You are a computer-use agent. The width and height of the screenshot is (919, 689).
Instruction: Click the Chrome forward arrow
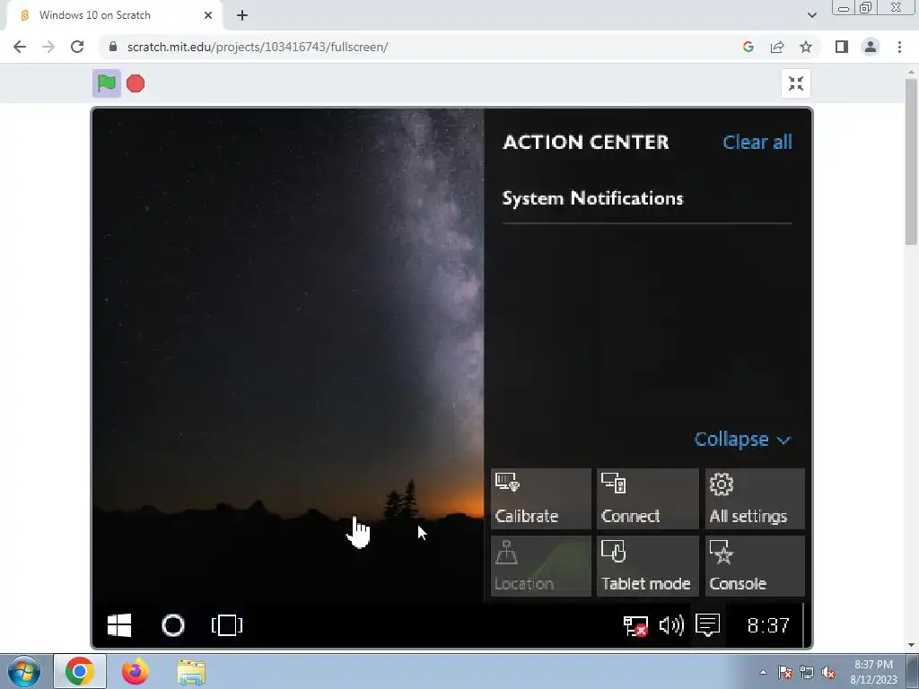click(x=48, y=47)
